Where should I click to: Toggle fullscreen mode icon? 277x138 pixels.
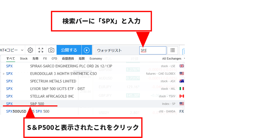pyautogui.click(x=41, y=50)
